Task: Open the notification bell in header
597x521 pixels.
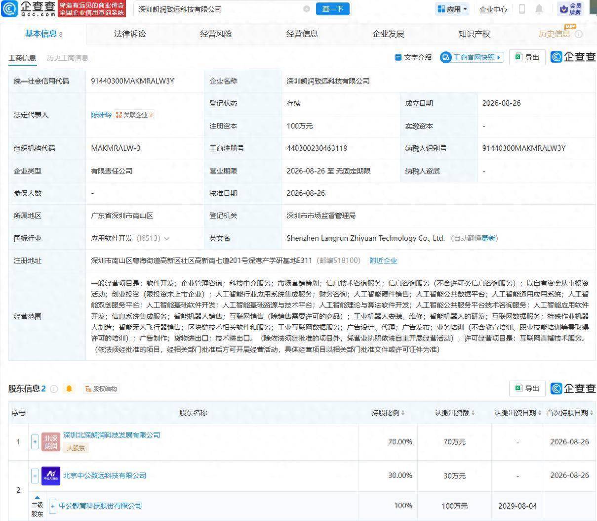Action: point(539,9)
